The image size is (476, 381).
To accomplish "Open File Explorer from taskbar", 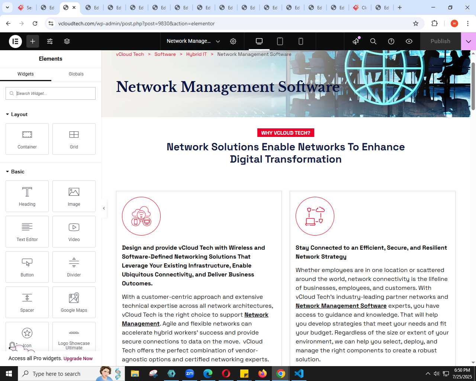I will coord(135,374).
